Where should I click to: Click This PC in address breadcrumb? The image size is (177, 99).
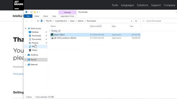[49, 21]
